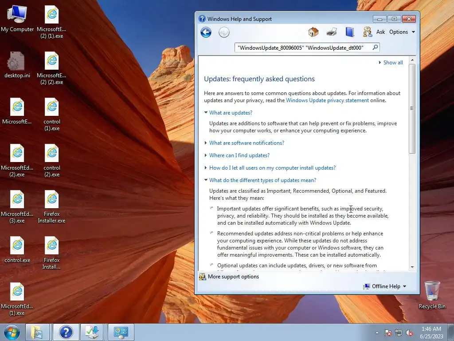Select MicrosoftEd... (3).exe desktop icon

pos(17,207)
